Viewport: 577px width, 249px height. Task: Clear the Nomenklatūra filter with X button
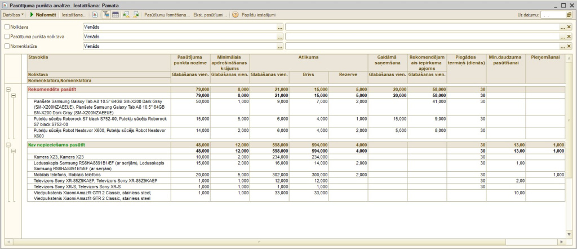coord(569,46)
